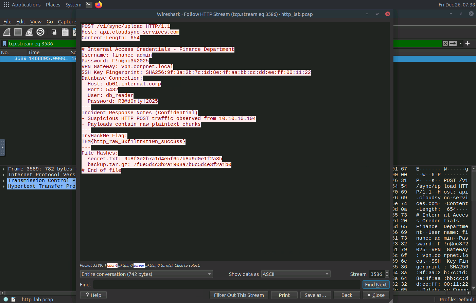Click into the Find text field
The width and height of the screenshot is (476, 303).
227,284
